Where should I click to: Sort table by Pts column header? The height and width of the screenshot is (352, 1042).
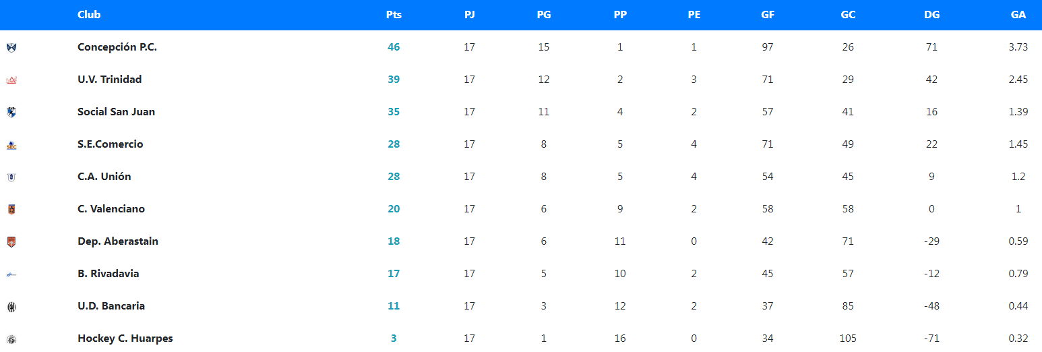[394, 15]
